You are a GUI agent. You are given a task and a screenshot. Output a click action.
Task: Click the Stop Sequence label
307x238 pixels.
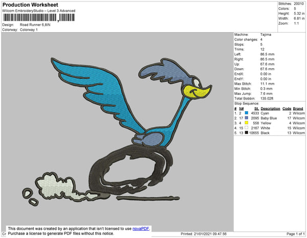pos(247,104)
